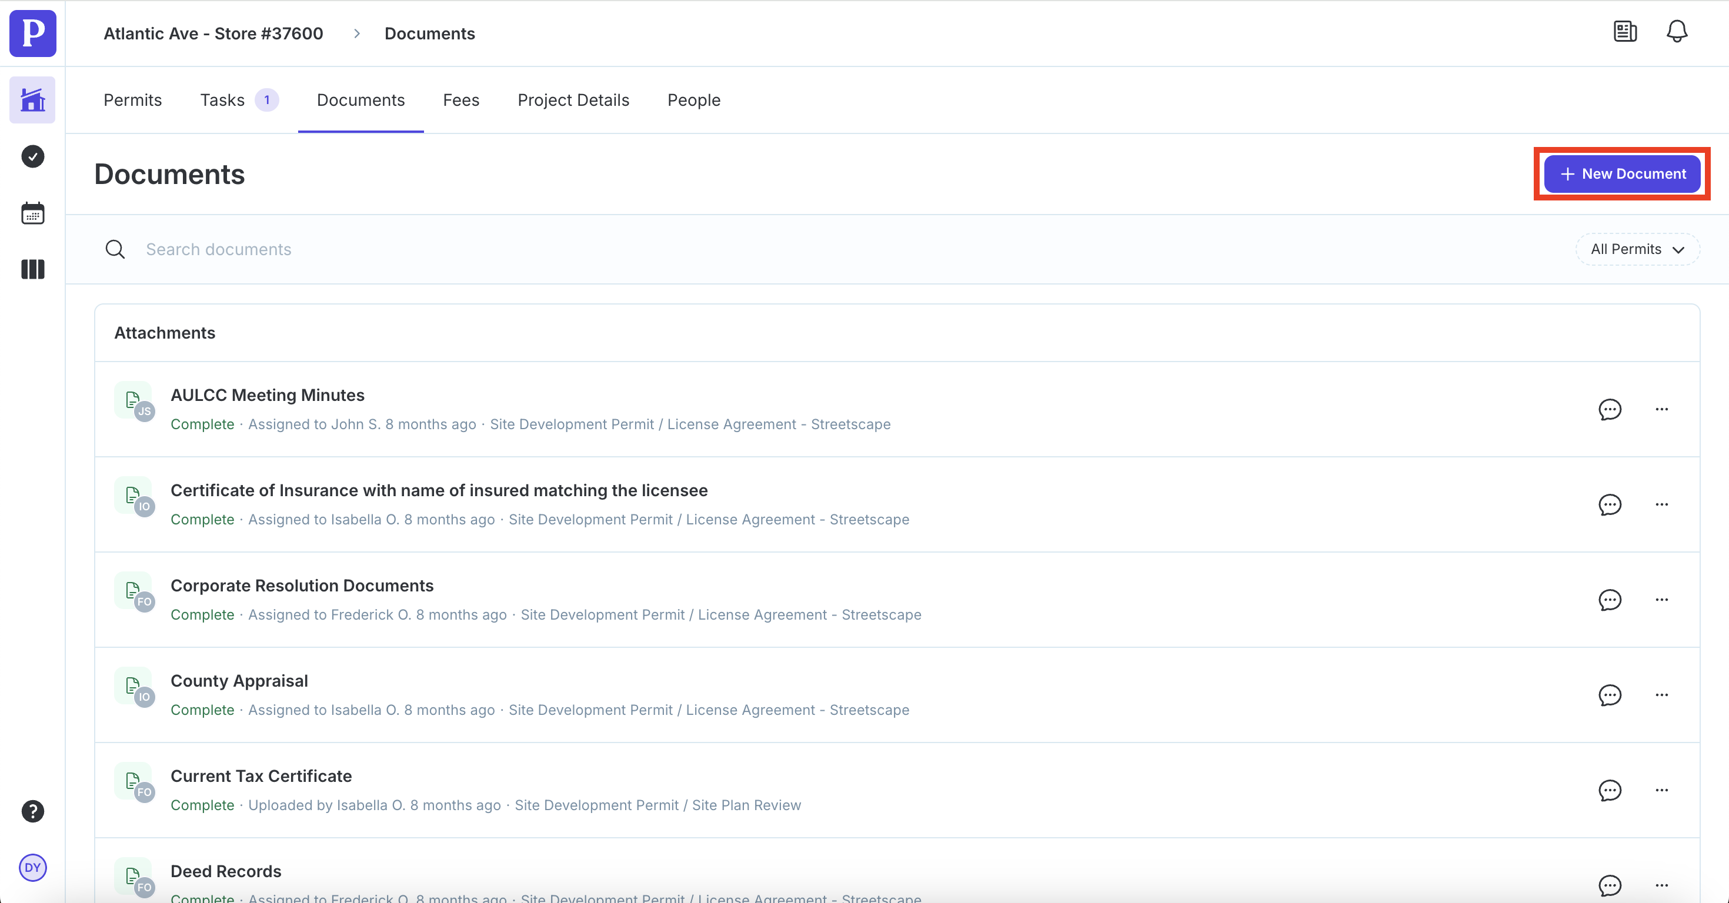Switch to the Permits tab

[x=132, y=100]
